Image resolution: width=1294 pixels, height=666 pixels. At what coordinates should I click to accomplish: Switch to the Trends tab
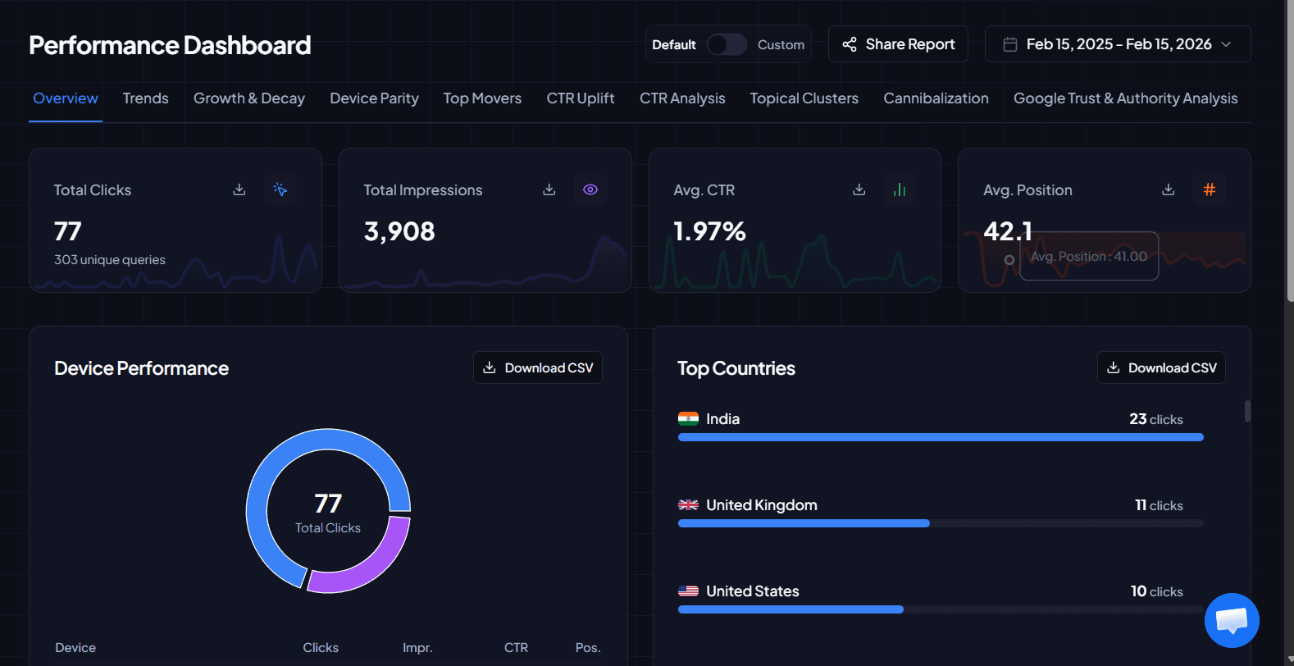click(146, 98)
